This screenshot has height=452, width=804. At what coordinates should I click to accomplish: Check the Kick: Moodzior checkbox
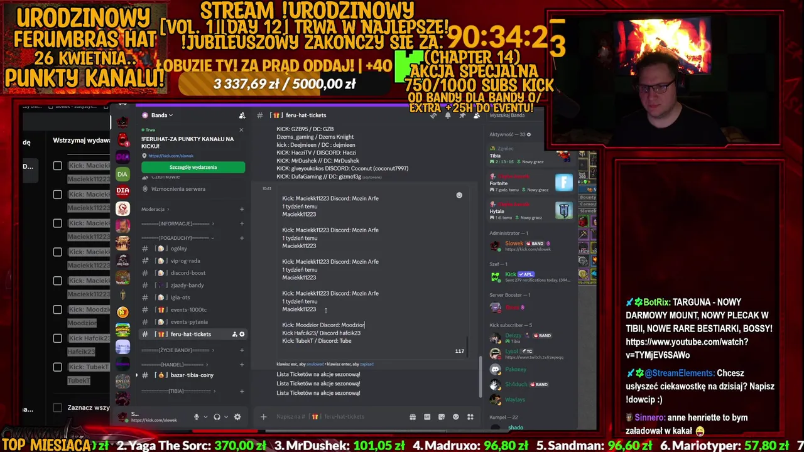click(58, 309)
